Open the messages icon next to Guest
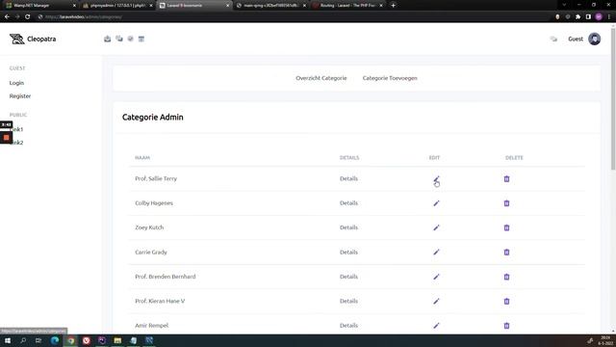Screen dimensions: 616x347 point(553,39)
